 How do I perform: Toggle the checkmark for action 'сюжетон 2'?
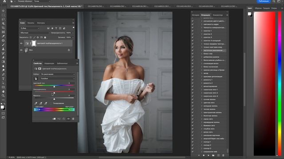click(193, 34)
